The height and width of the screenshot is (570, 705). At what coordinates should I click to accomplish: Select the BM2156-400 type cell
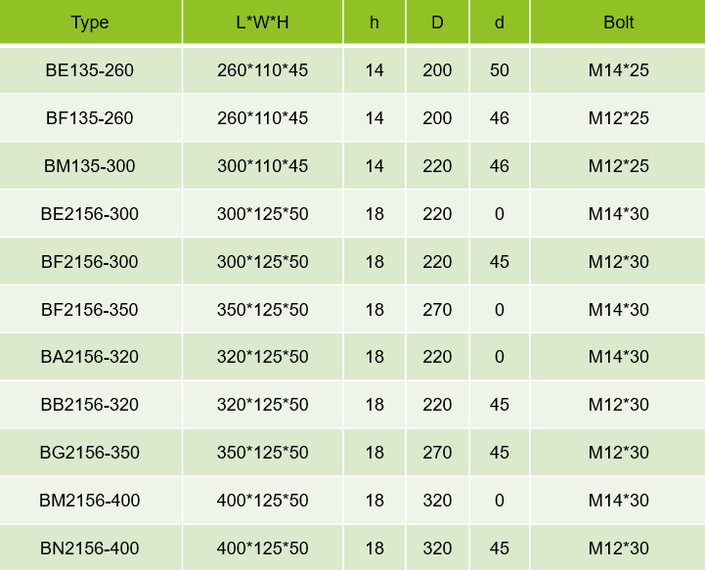pyautogui.click(x=90, y=500)
